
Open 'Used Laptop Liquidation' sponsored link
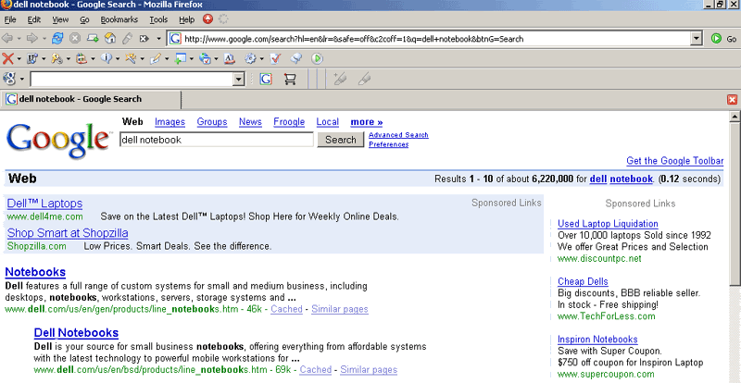pyautogui.click(x=608, y=223)
